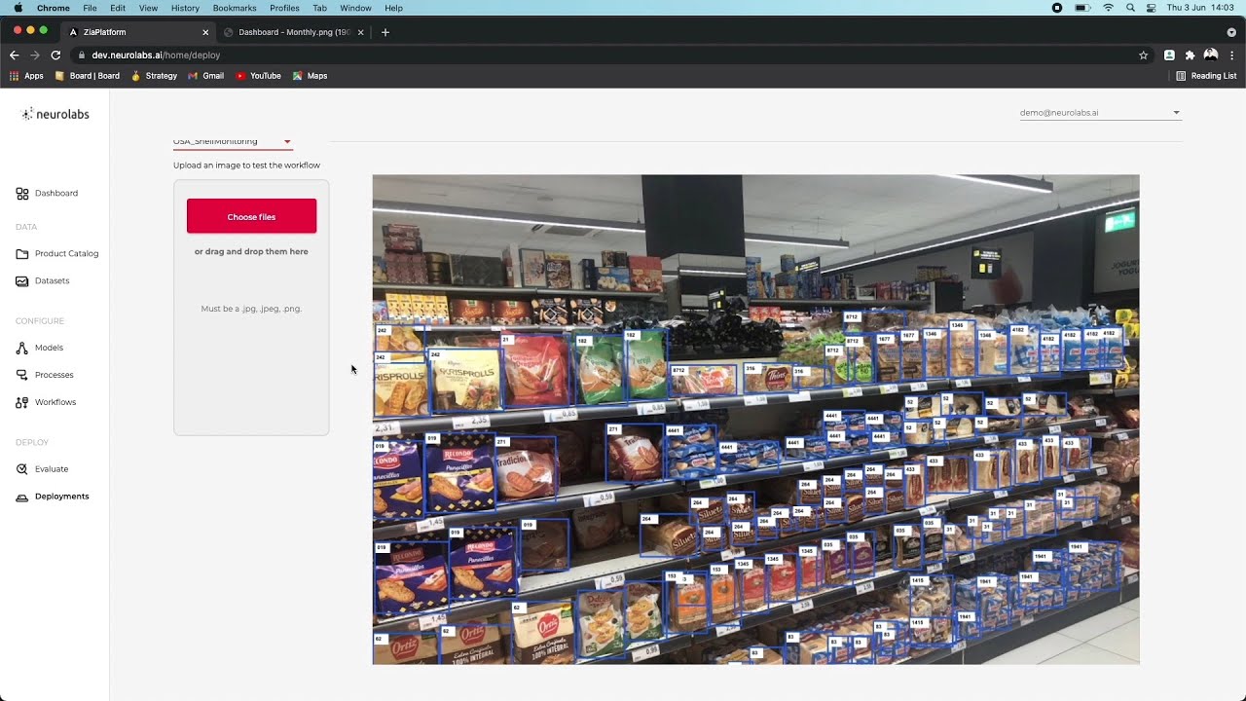This screenshot has width=1246, height=701.
Task: Open the Gmail bookmark
Action: [205, 76]
